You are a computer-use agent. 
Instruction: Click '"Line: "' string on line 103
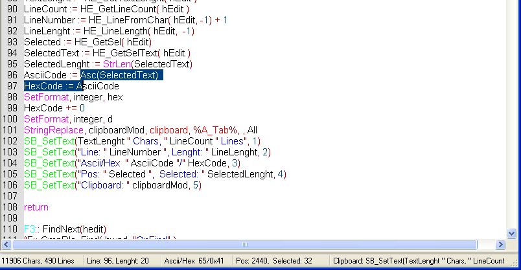(93, 152)
